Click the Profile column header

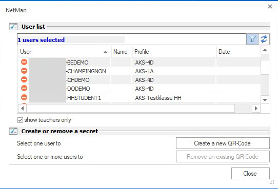coord(174,52)
